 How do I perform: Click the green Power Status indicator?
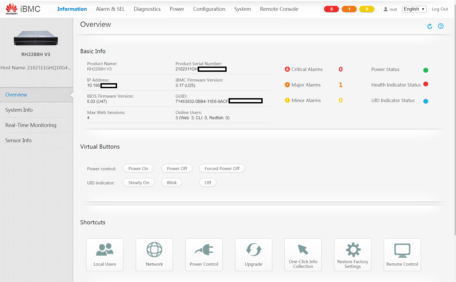point(426,70)
